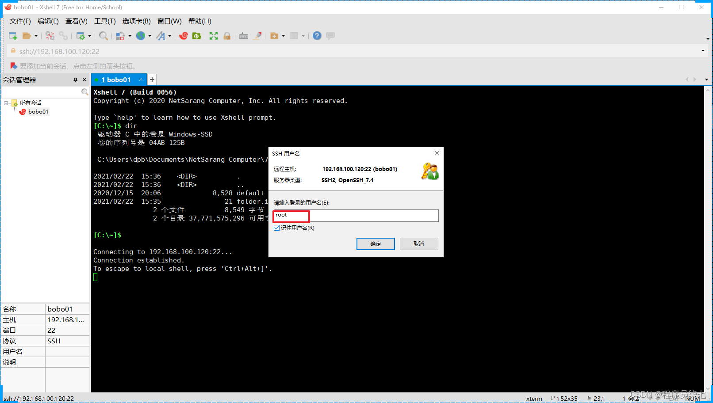Click the Session Manager search magnifier icon
Screen dimensions: 713x403
pos(84,92)
